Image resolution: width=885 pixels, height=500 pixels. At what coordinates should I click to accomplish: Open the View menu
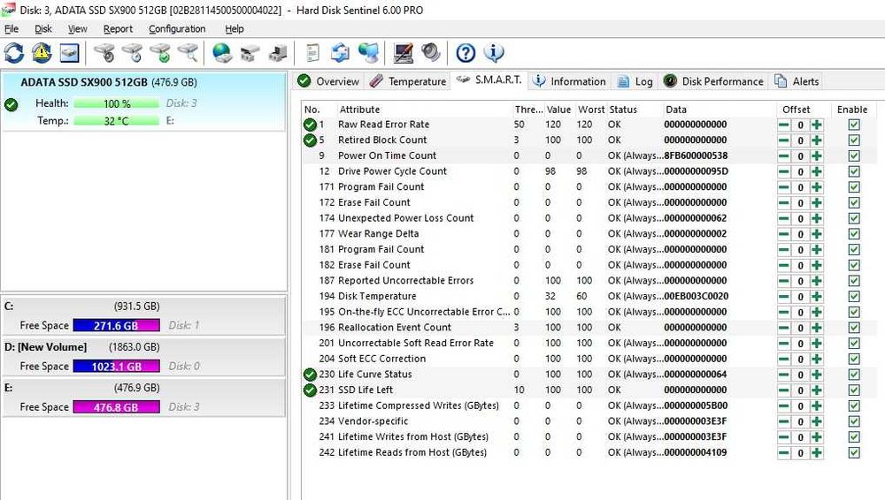click(x=77, y=29)
